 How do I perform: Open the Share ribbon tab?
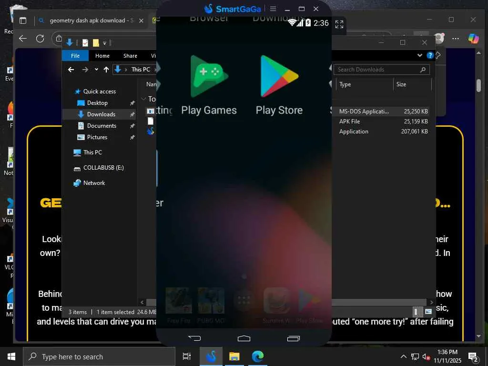pyautogui.click(x=130, y=56)
